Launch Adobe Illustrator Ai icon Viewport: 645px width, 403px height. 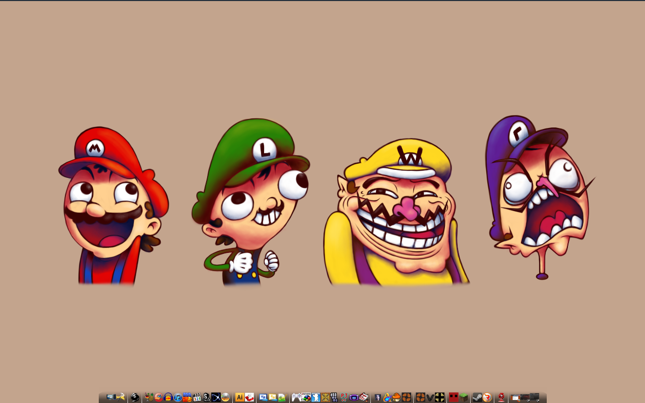240,397
